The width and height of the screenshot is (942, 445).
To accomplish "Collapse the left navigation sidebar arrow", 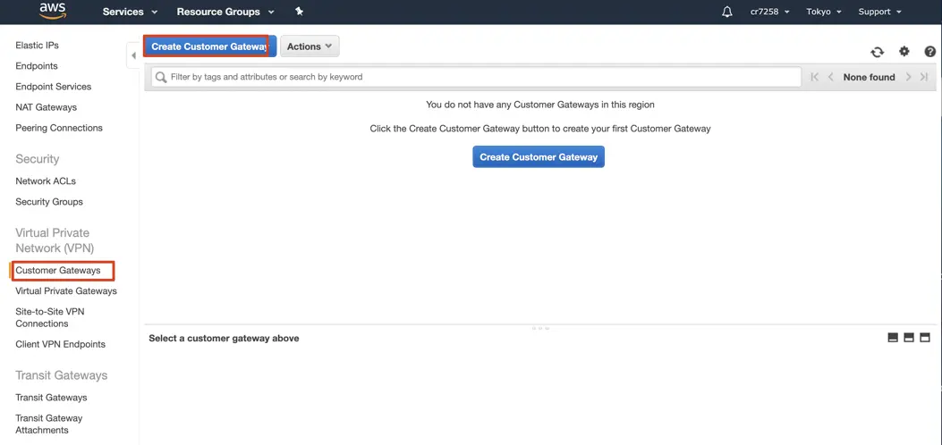I will pos(133,55).
